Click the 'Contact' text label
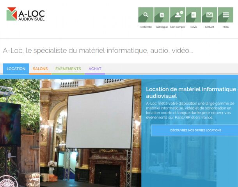 210,27
